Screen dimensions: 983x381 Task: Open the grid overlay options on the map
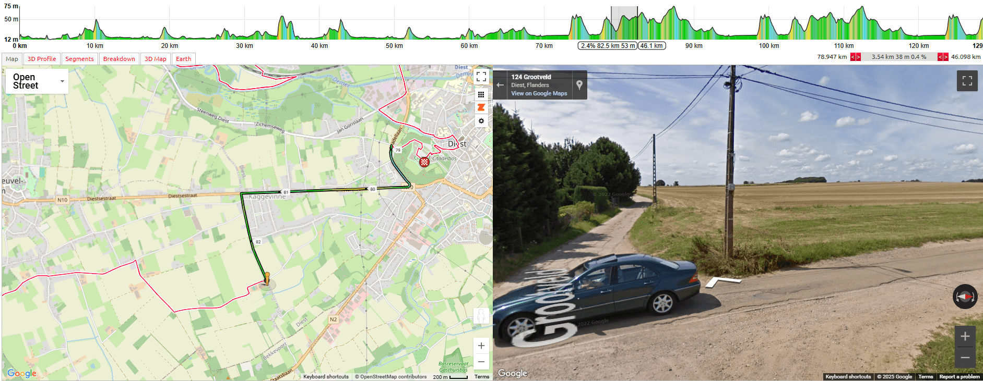click(481, 94)
